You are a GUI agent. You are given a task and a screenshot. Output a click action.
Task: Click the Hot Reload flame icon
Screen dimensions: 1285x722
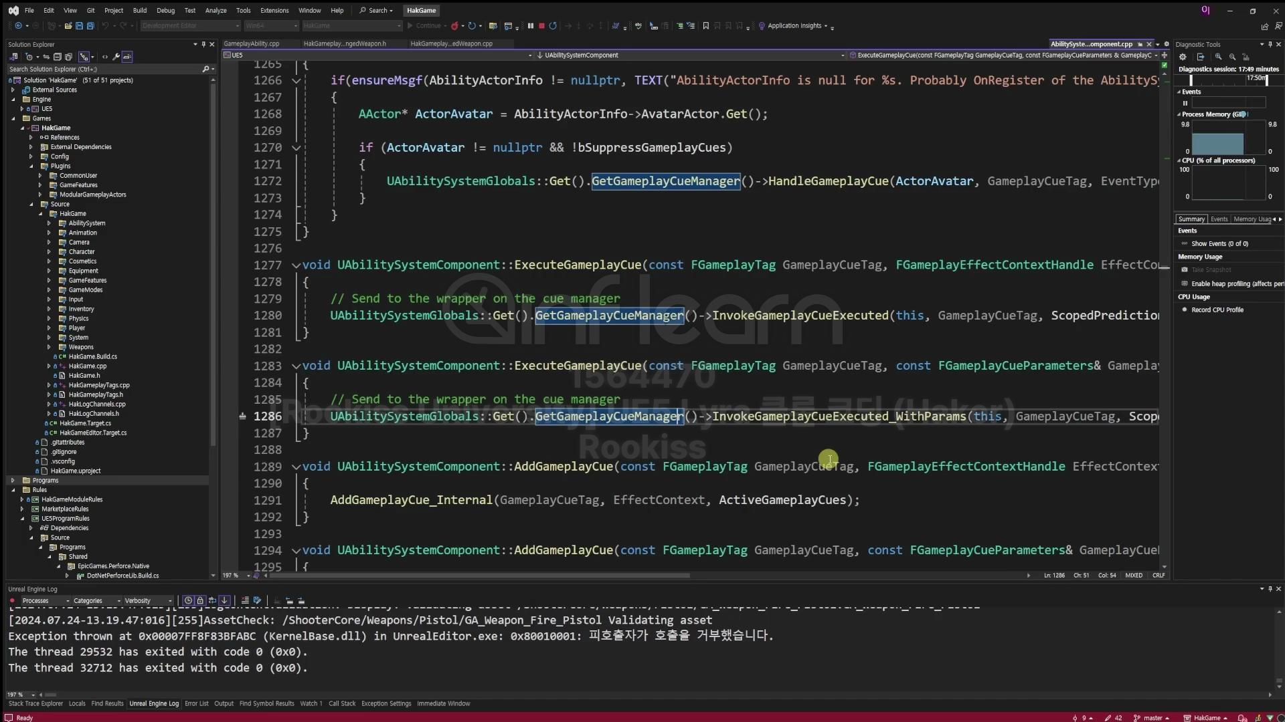point(455,26)
